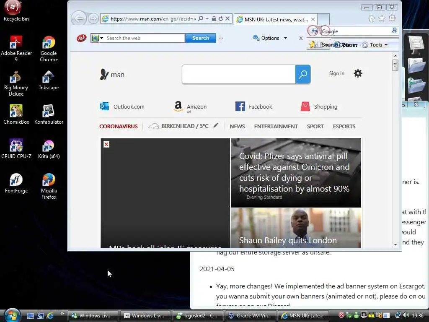Open the Amazon shortcut link
429x322 pixels.
[190, 107]
